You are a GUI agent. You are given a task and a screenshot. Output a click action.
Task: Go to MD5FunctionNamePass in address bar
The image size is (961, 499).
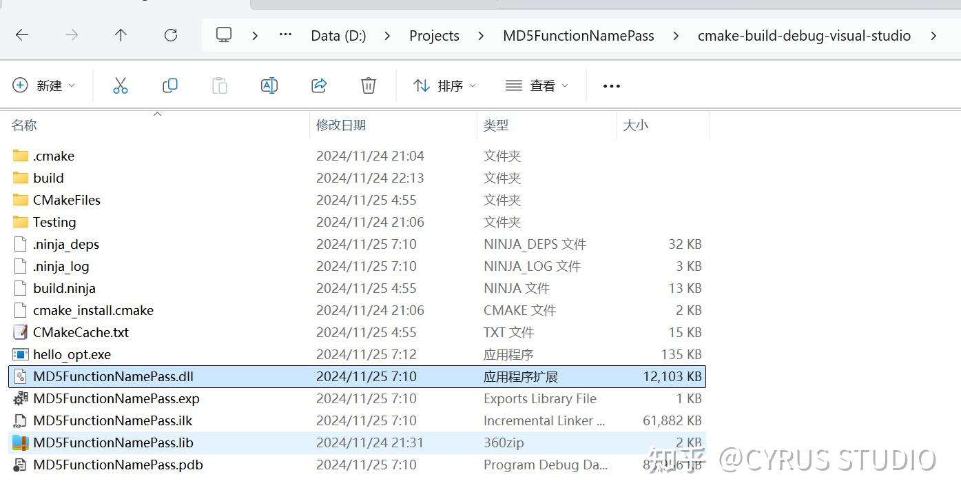click(578, 35)
